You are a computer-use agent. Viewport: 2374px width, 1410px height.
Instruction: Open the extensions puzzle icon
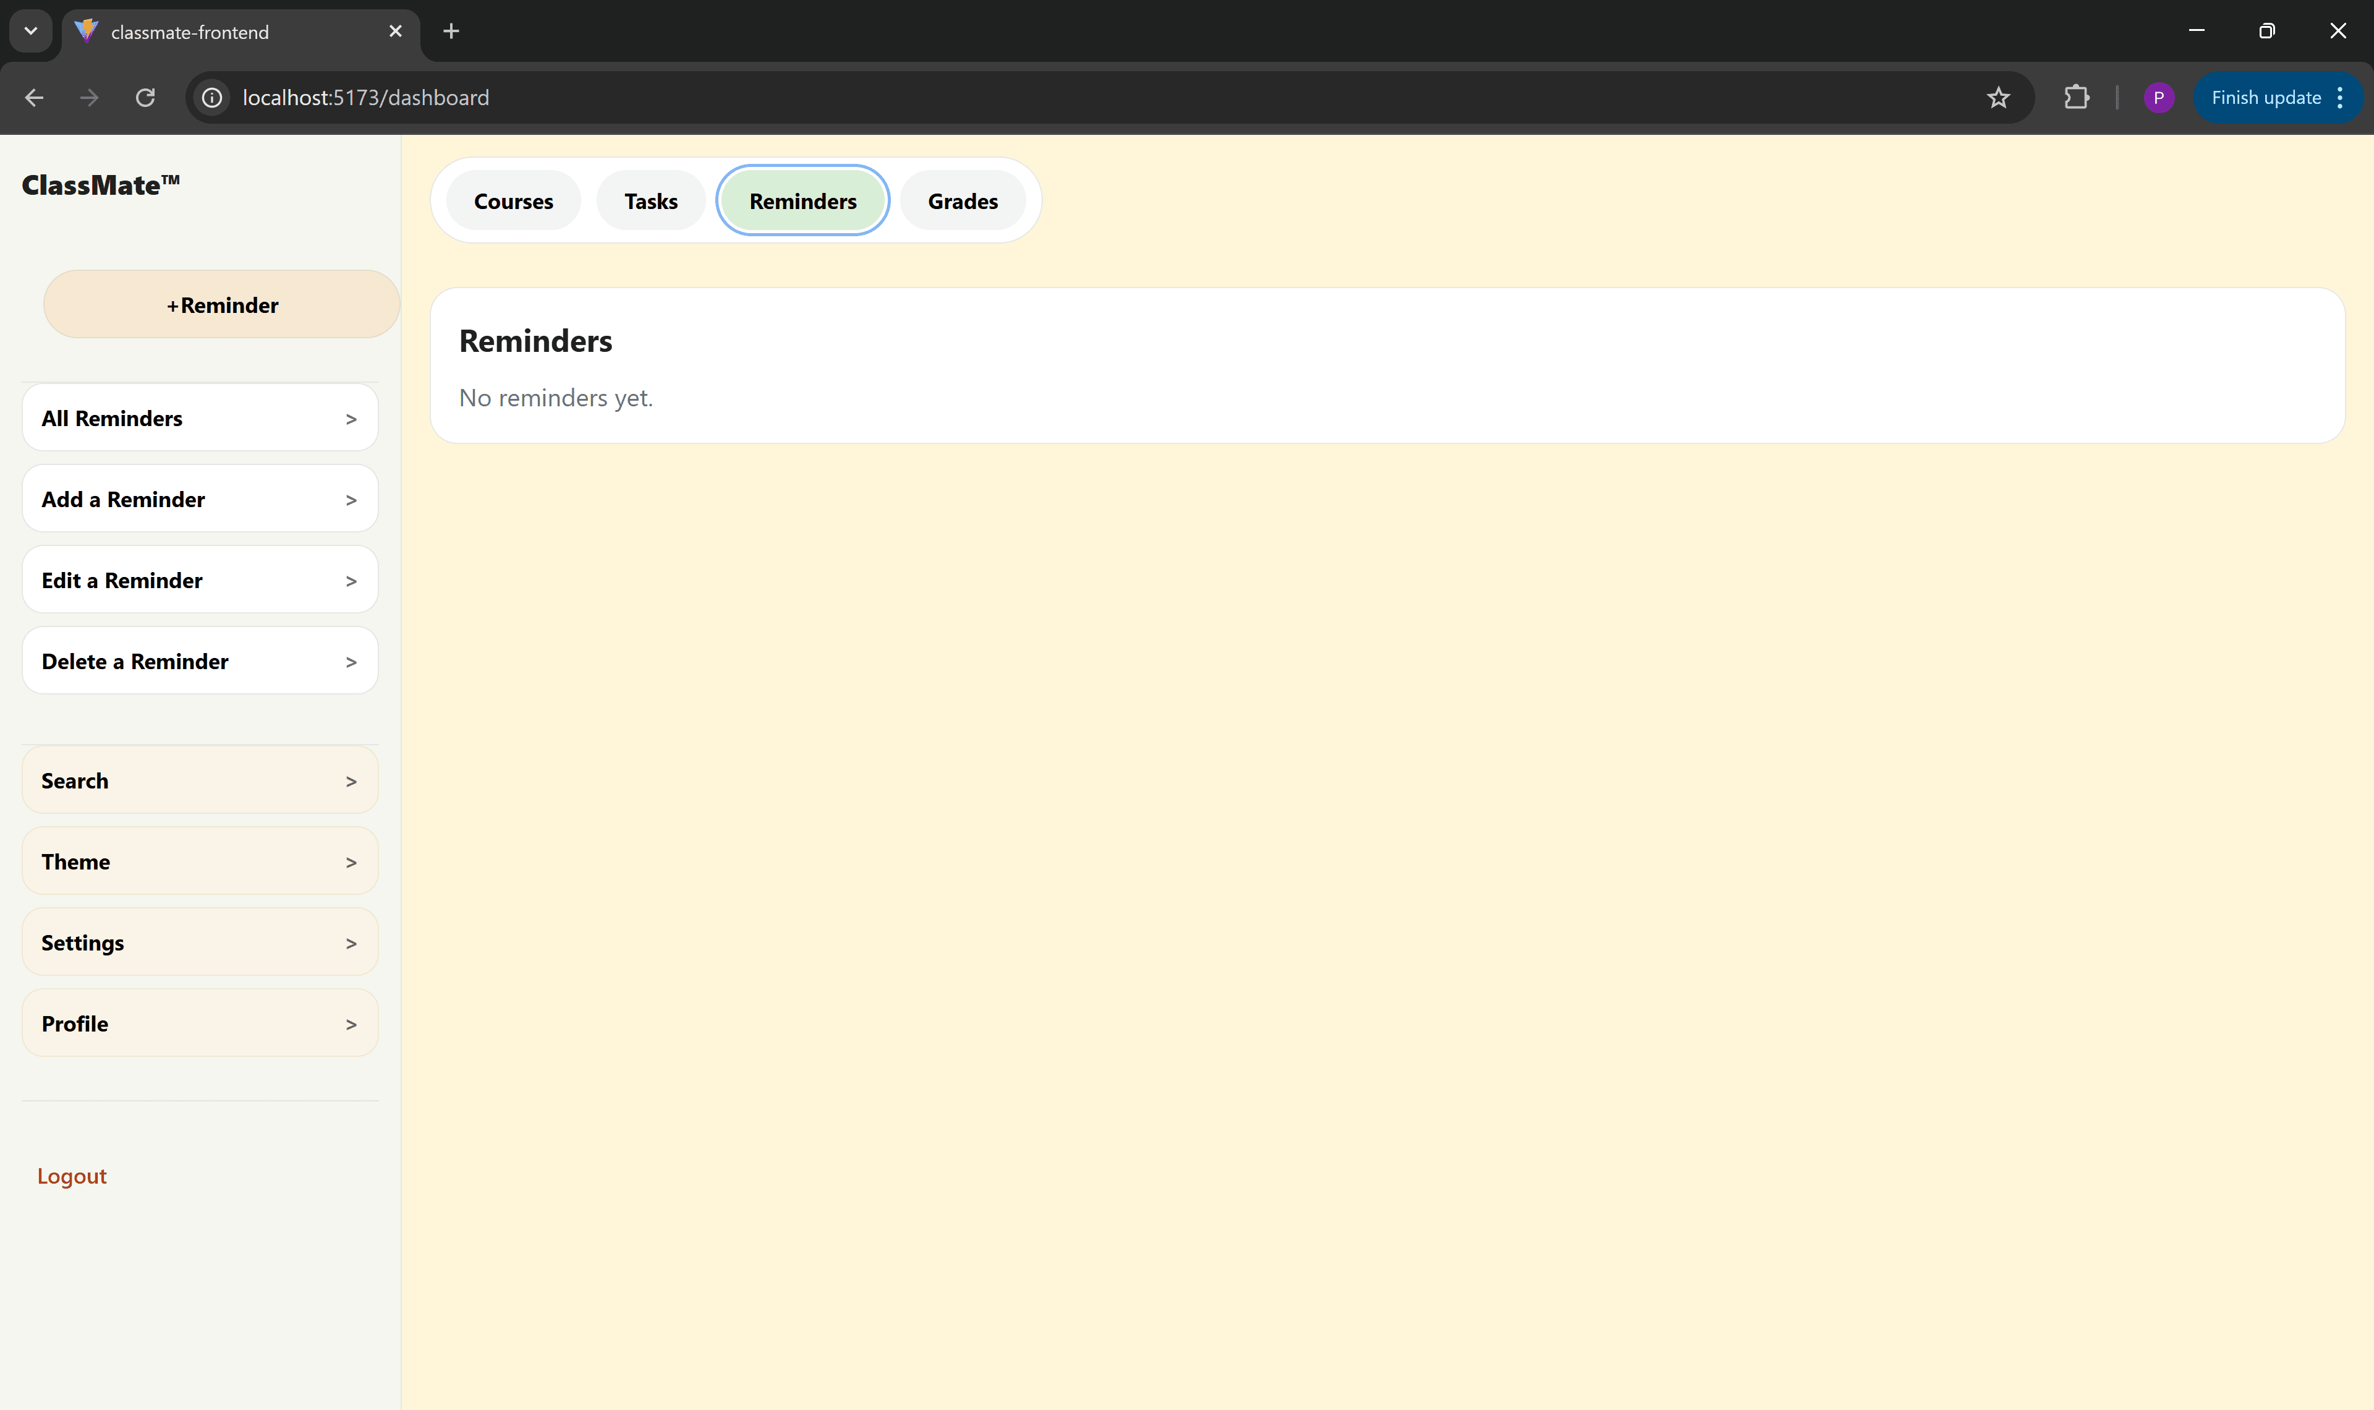click(2077, 98)
